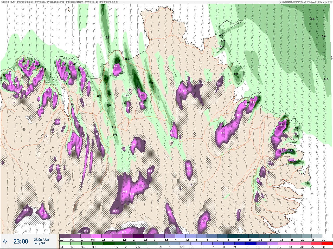
Task: Select the bright red 25–30 legend swatch
Action: coord(327,244)
